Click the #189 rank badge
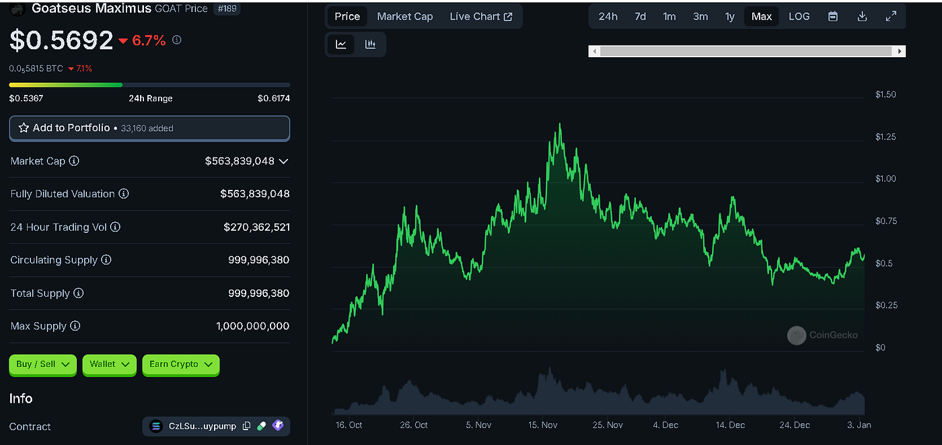Image resolution: width=942 pixels, height=445 pixels. pyautogui.click(x=226, y=9)
